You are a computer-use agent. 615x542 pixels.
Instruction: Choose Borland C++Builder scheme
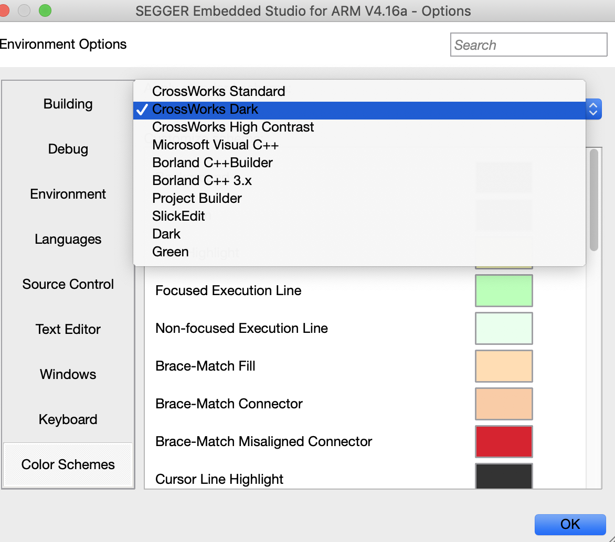[359, 162]
